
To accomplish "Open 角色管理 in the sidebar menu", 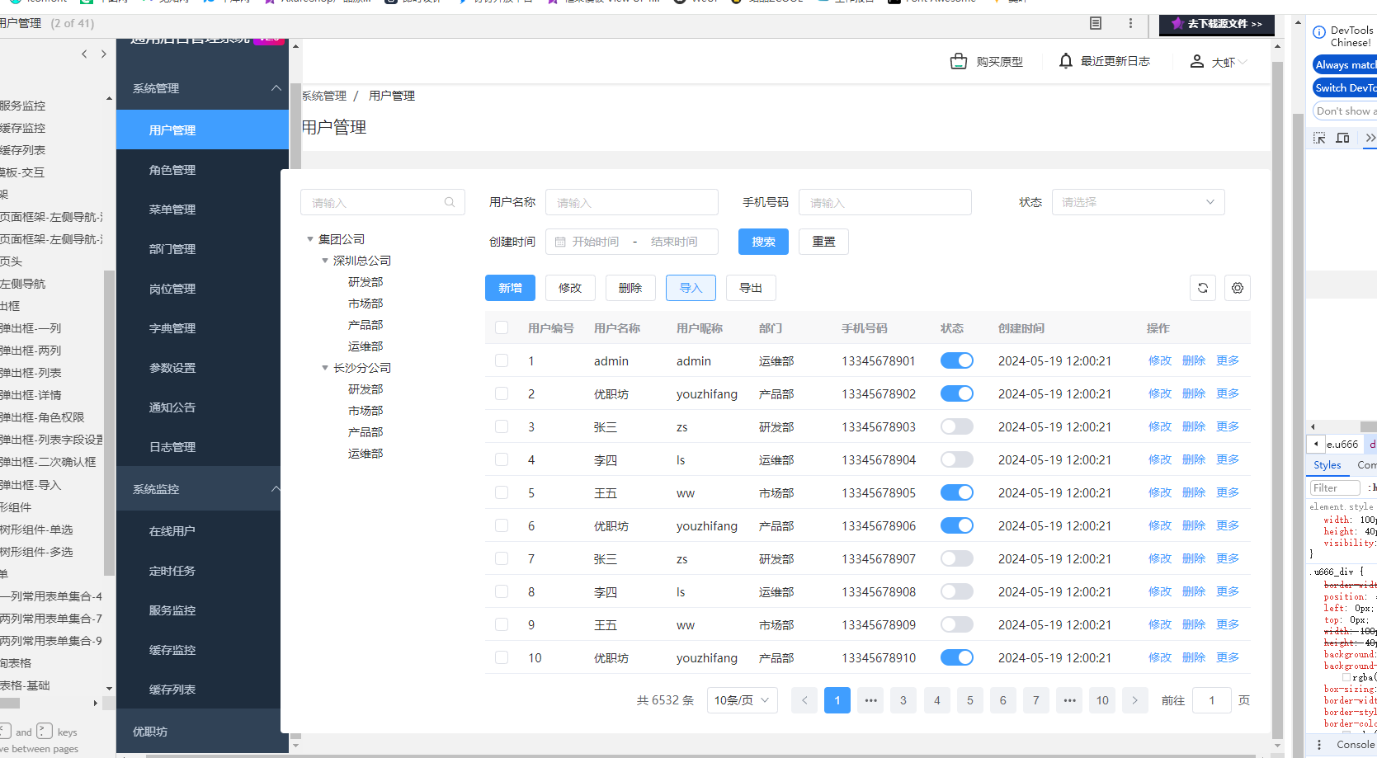I will click(172, 170).
